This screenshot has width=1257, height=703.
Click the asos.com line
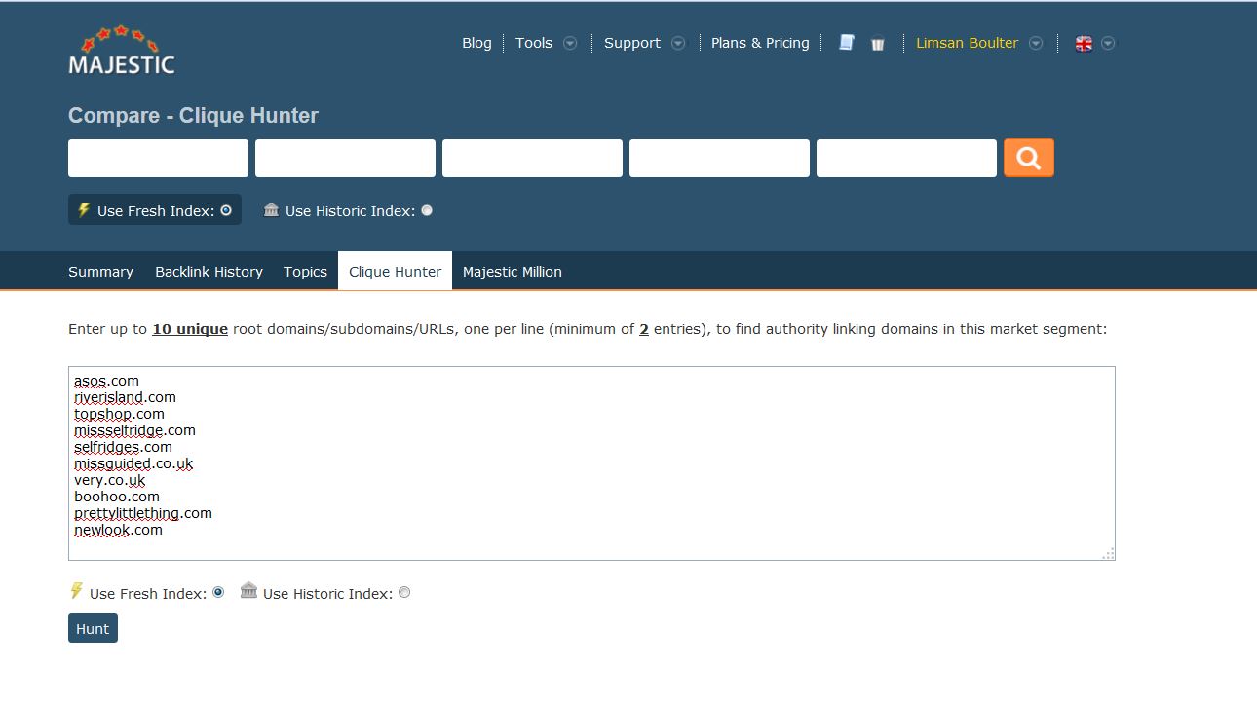pos(106,381)
